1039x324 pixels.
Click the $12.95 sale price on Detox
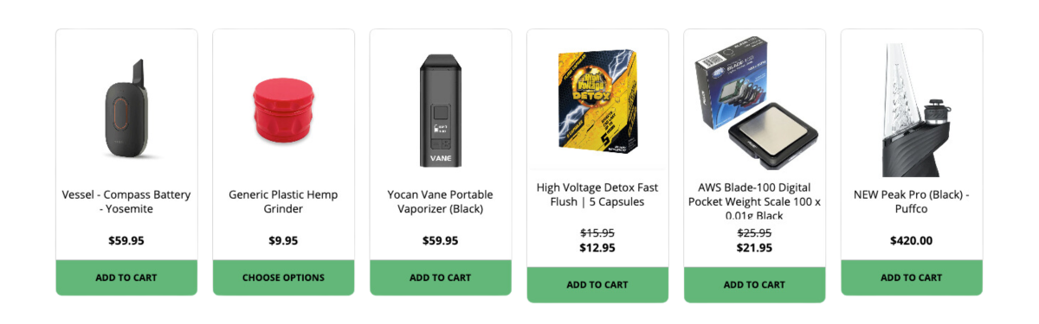[x=597, y=248]
